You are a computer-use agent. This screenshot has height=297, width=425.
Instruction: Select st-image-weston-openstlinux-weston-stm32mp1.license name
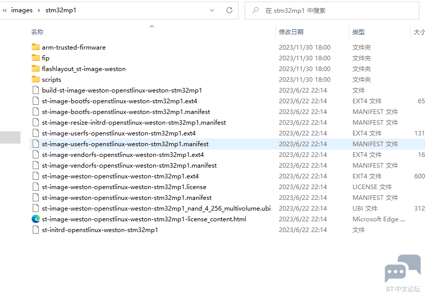click(124, 187)
